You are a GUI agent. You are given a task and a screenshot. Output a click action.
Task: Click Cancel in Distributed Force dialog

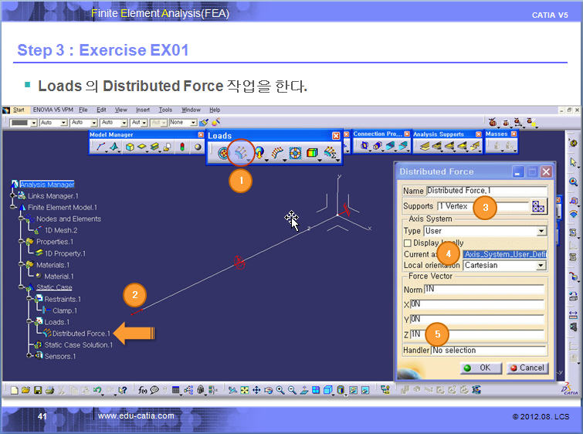click(x=526, y=368)
